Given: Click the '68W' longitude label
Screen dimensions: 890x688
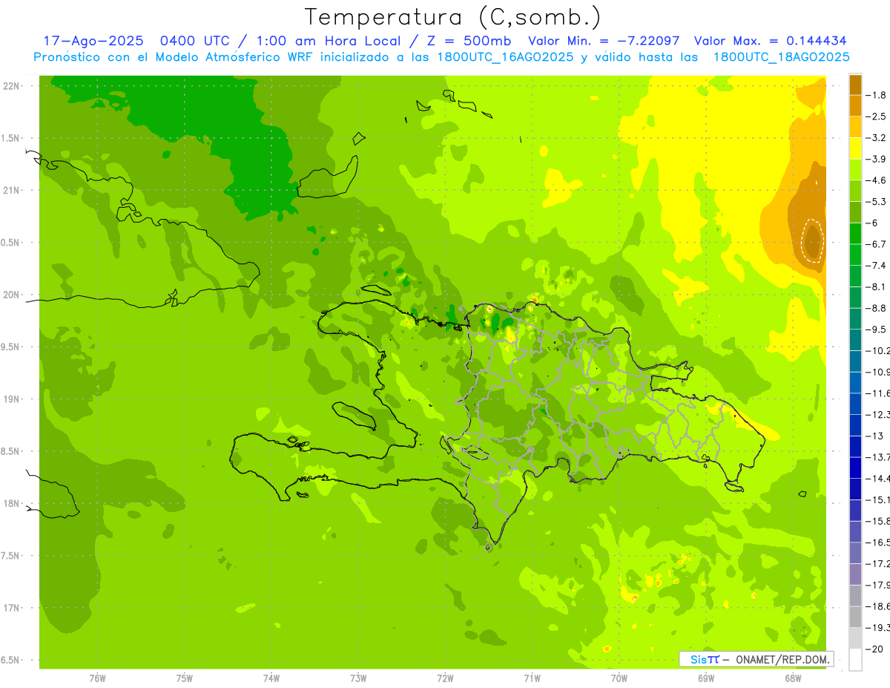Looking at the screenshot, I should click(x=793, y=678).
